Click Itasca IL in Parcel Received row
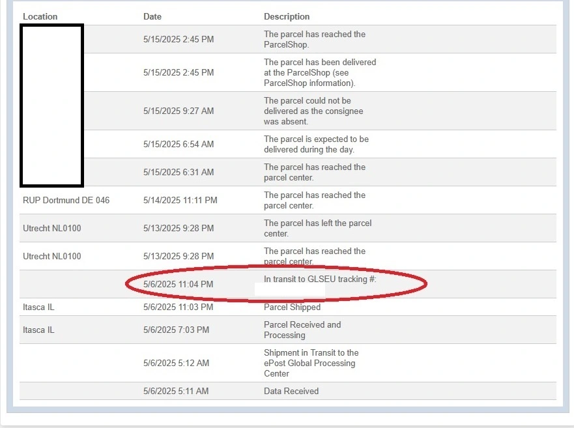 tap(38, 330)
